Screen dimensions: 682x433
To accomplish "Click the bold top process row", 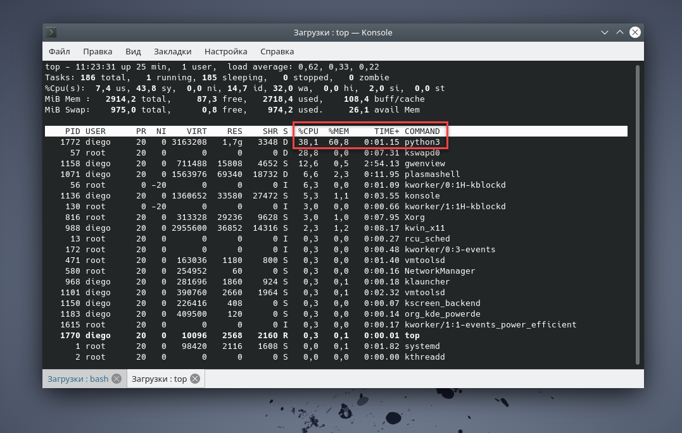I will click(x=253, y=336).
